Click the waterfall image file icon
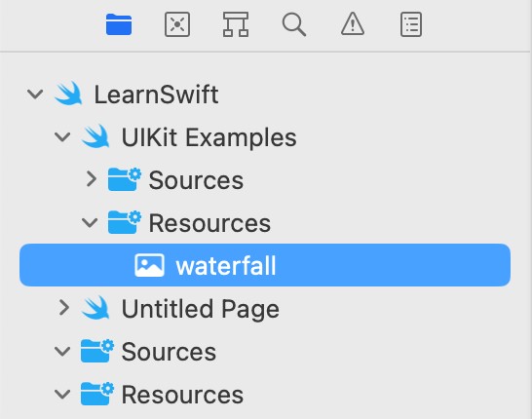 150,265
